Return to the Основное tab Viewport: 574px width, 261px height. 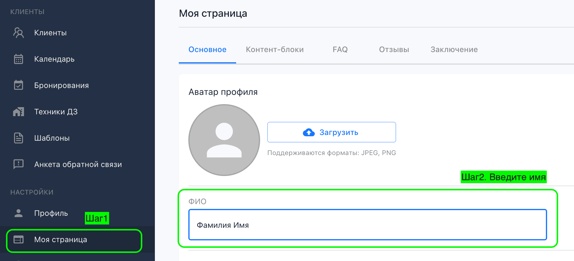[207, 49]
